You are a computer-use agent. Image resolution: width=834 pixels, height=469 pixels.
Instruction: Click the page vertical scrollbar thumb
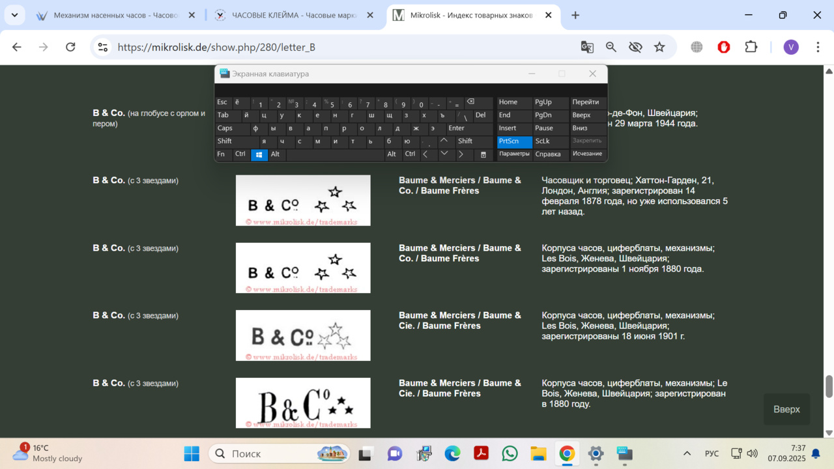click(829, 386)
